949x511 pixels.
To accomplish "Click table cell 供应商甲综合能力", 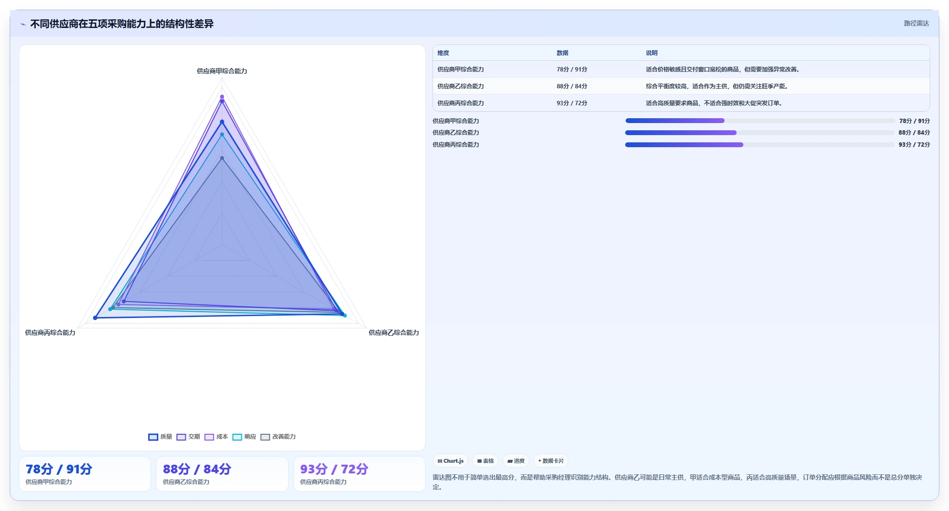I will 461,69.
